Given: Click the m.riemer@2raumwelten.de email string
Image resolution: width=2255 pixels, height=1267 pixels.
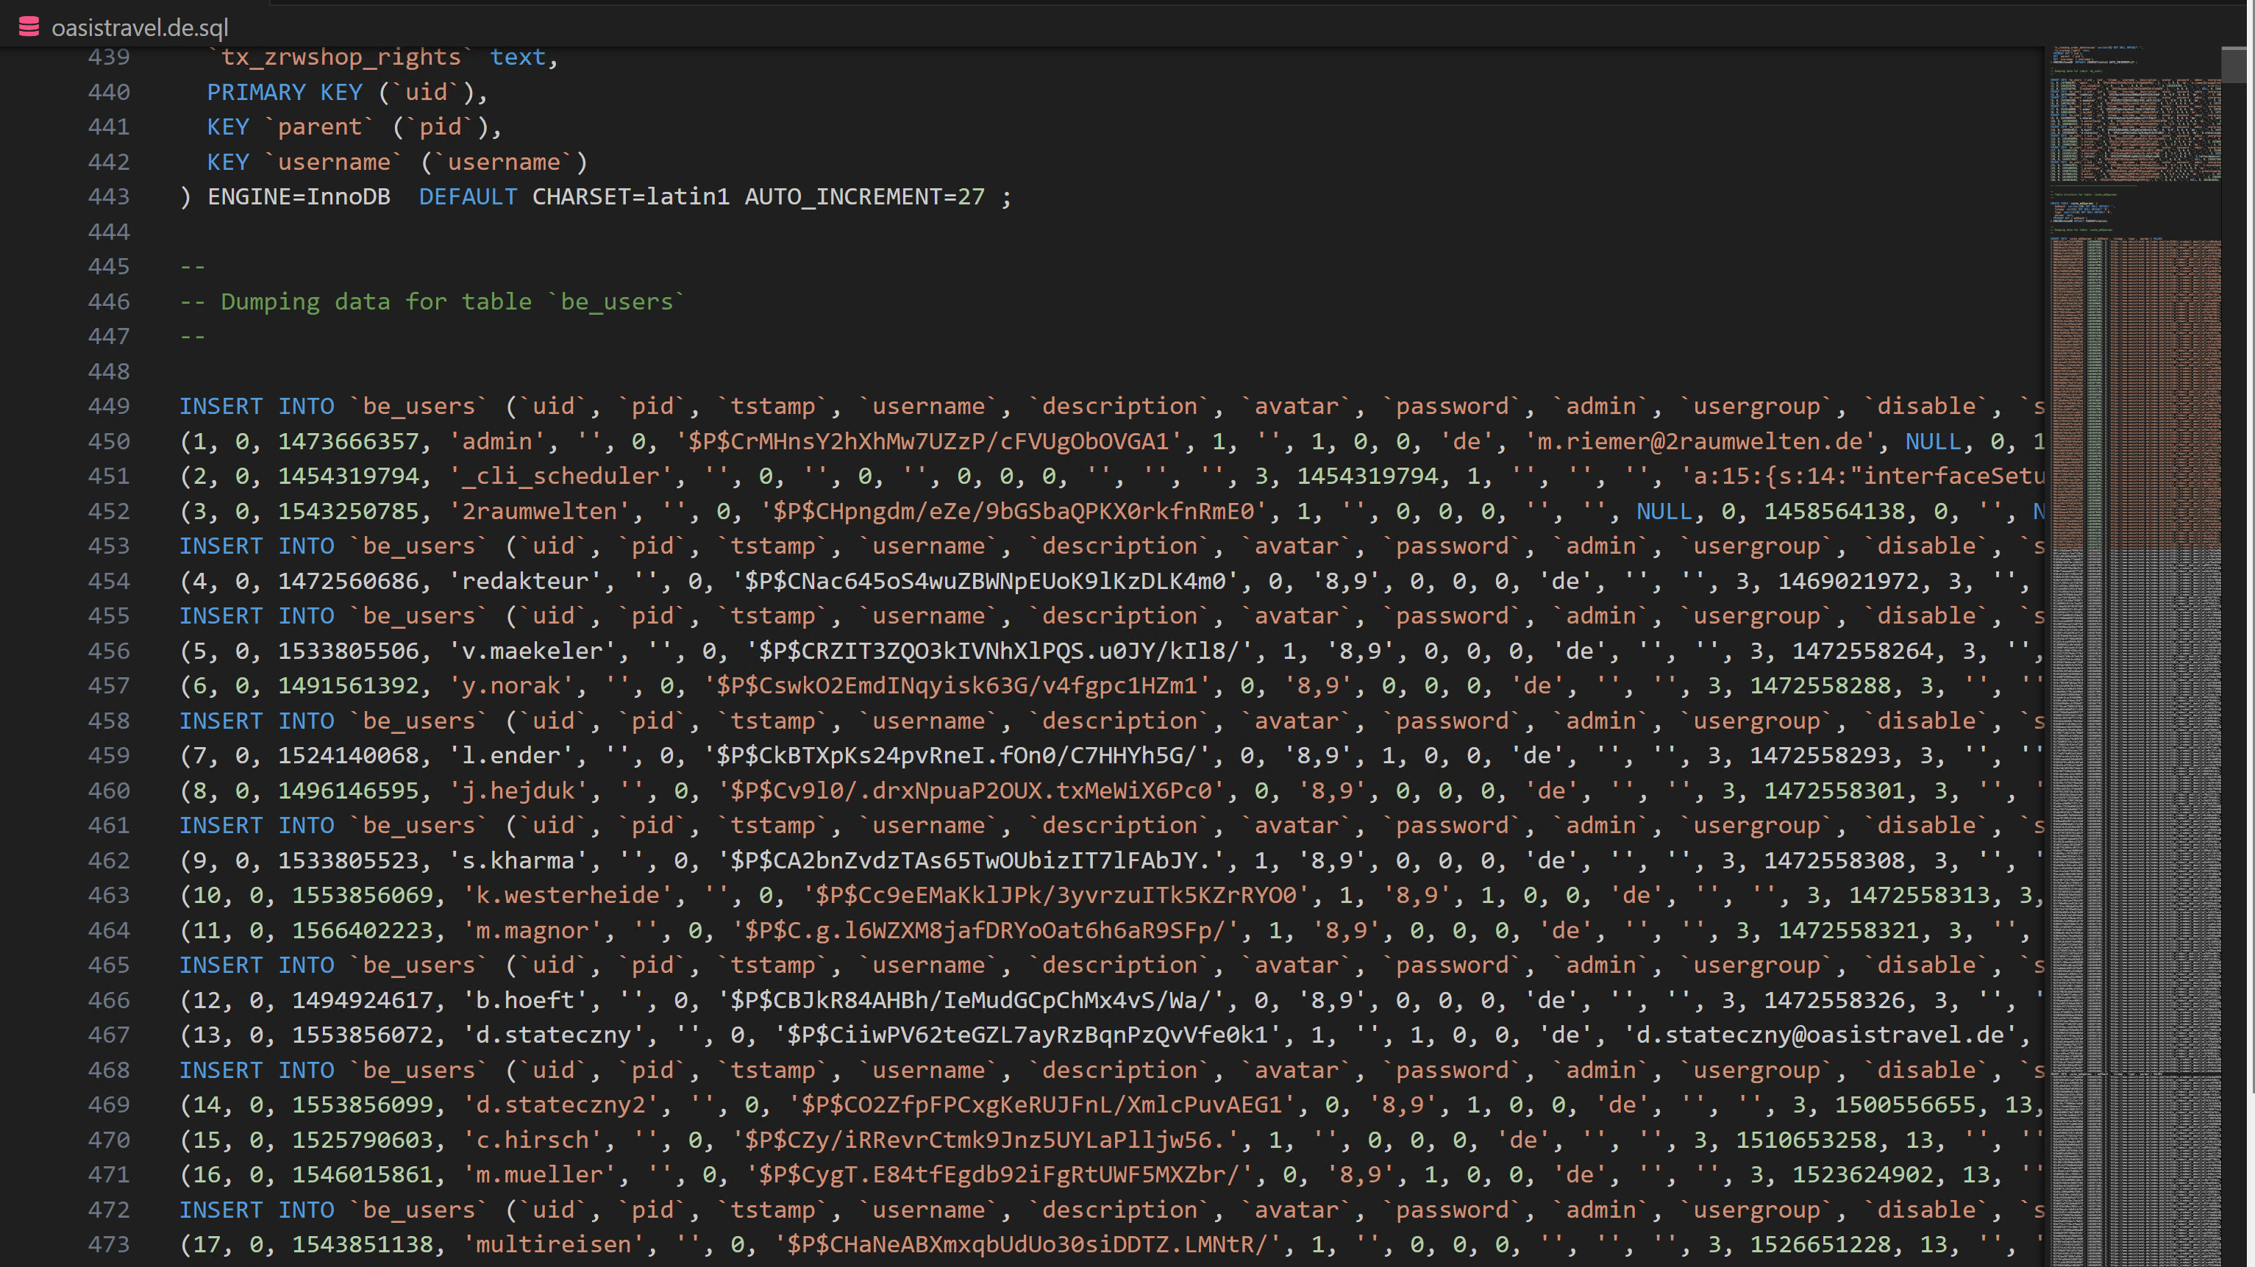Looking at the screenshot, I should coord(1700,441).
